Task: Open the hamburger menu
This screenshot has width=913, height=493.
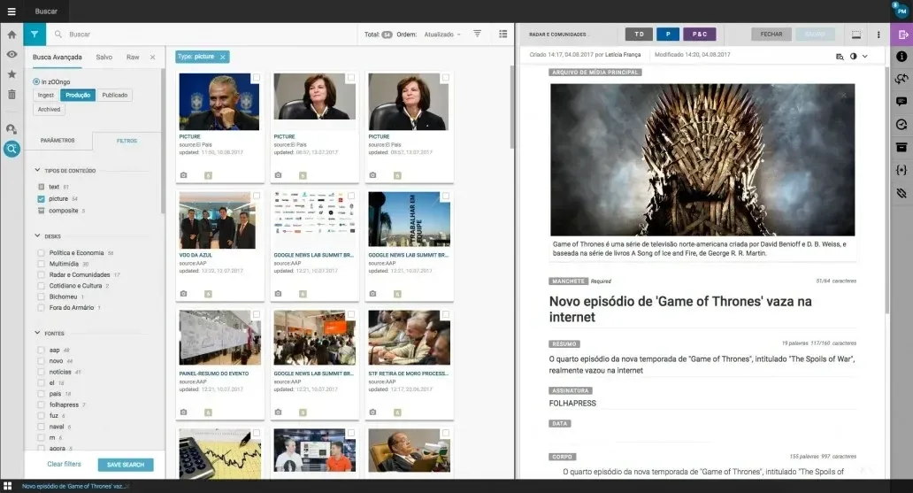Action: (x=12, y=12)
